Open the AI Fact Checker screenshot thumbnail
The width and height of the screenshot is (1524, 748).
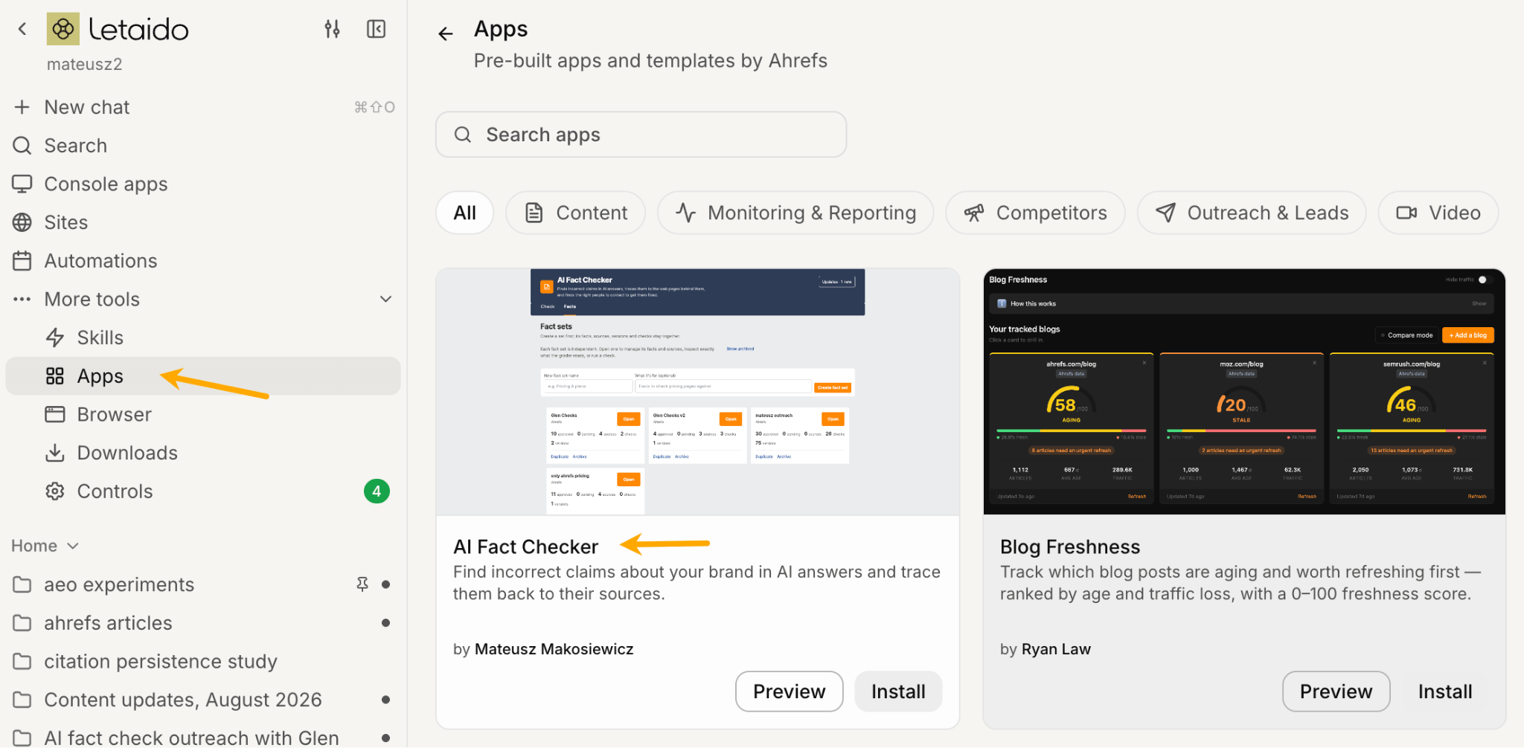coord(698,392)
